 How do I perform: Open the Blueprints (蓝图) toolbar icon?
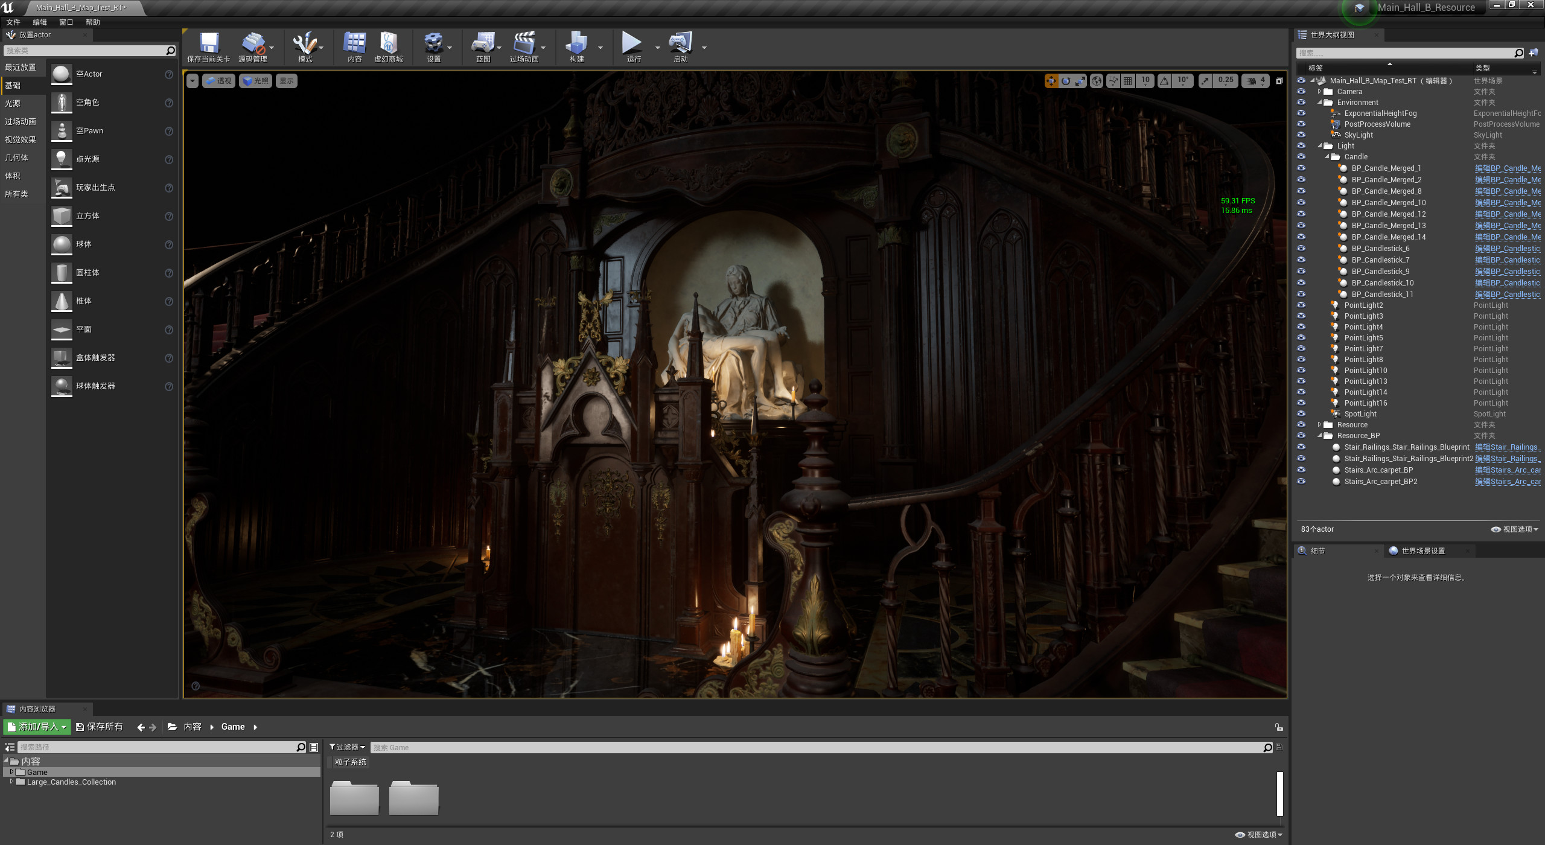483,47
